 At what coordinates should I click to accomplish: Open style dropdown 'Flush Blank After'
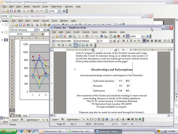(75, 41)
